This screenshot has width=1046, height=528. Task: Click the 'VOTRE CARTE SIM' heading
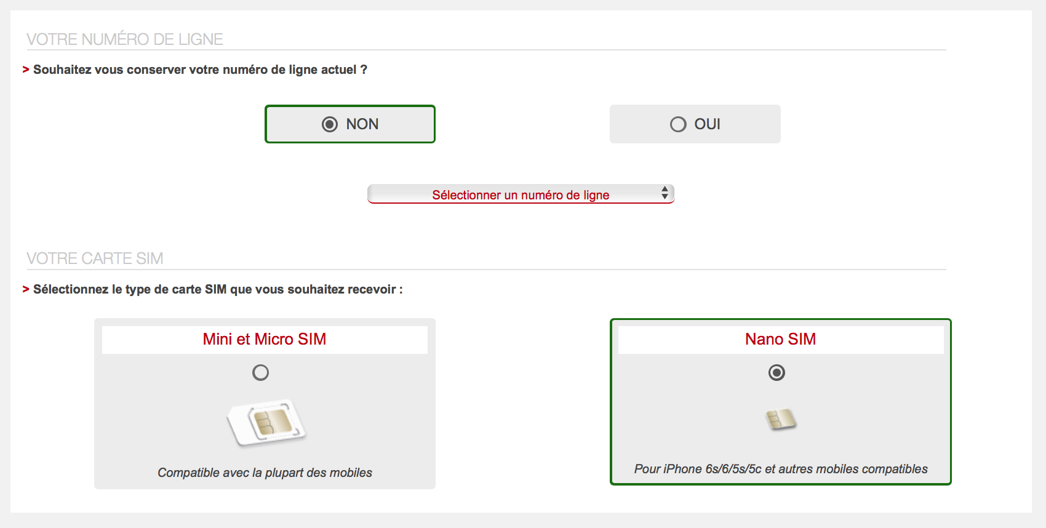95,258
